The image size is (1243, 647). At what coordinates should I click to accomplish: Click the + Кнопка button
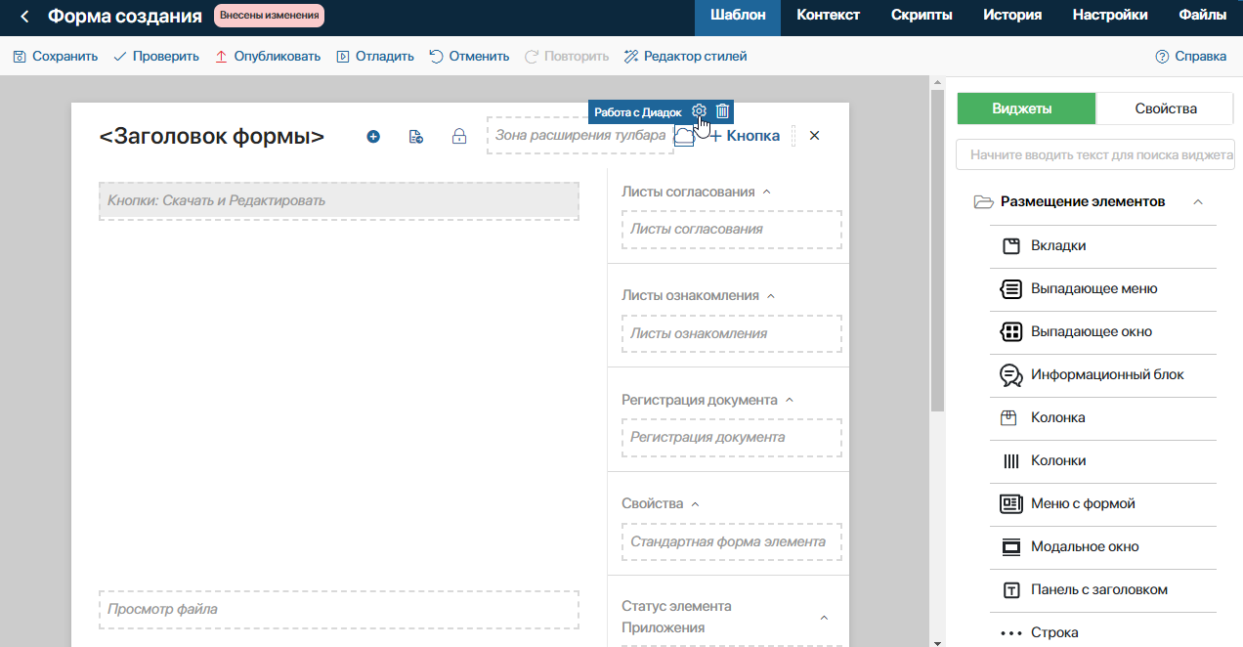pyautogui.click(x=744, y=136)
